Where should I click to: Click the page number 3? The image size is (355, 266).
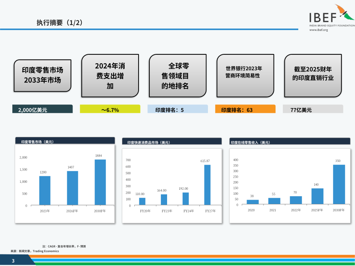[13, 261]
